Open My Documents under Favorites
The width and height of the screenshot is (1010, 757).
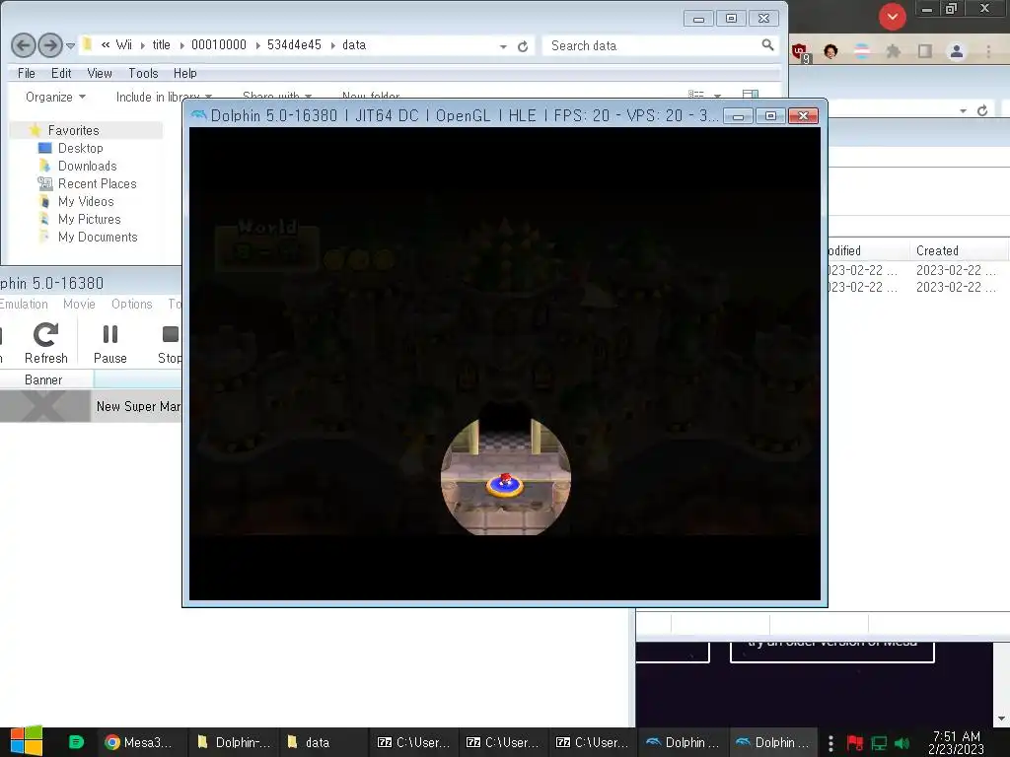tap(98, 237)
